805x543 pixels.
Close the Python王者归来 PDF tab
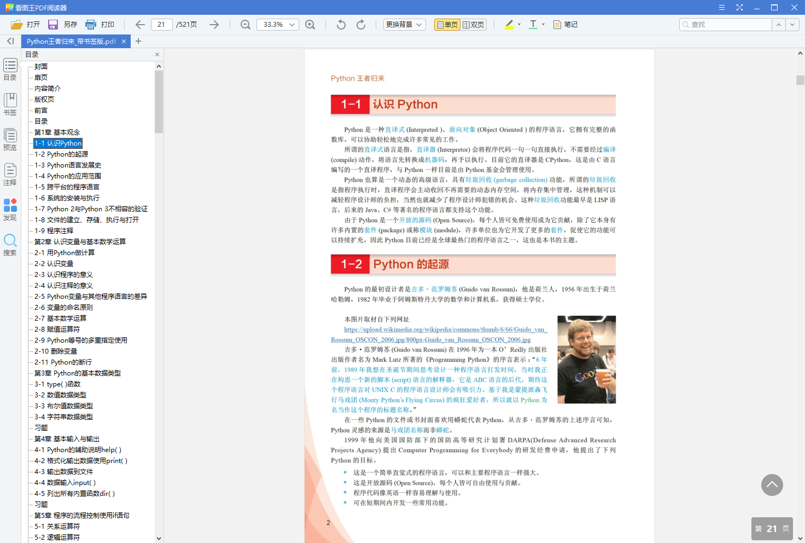(x=124, y=41)
